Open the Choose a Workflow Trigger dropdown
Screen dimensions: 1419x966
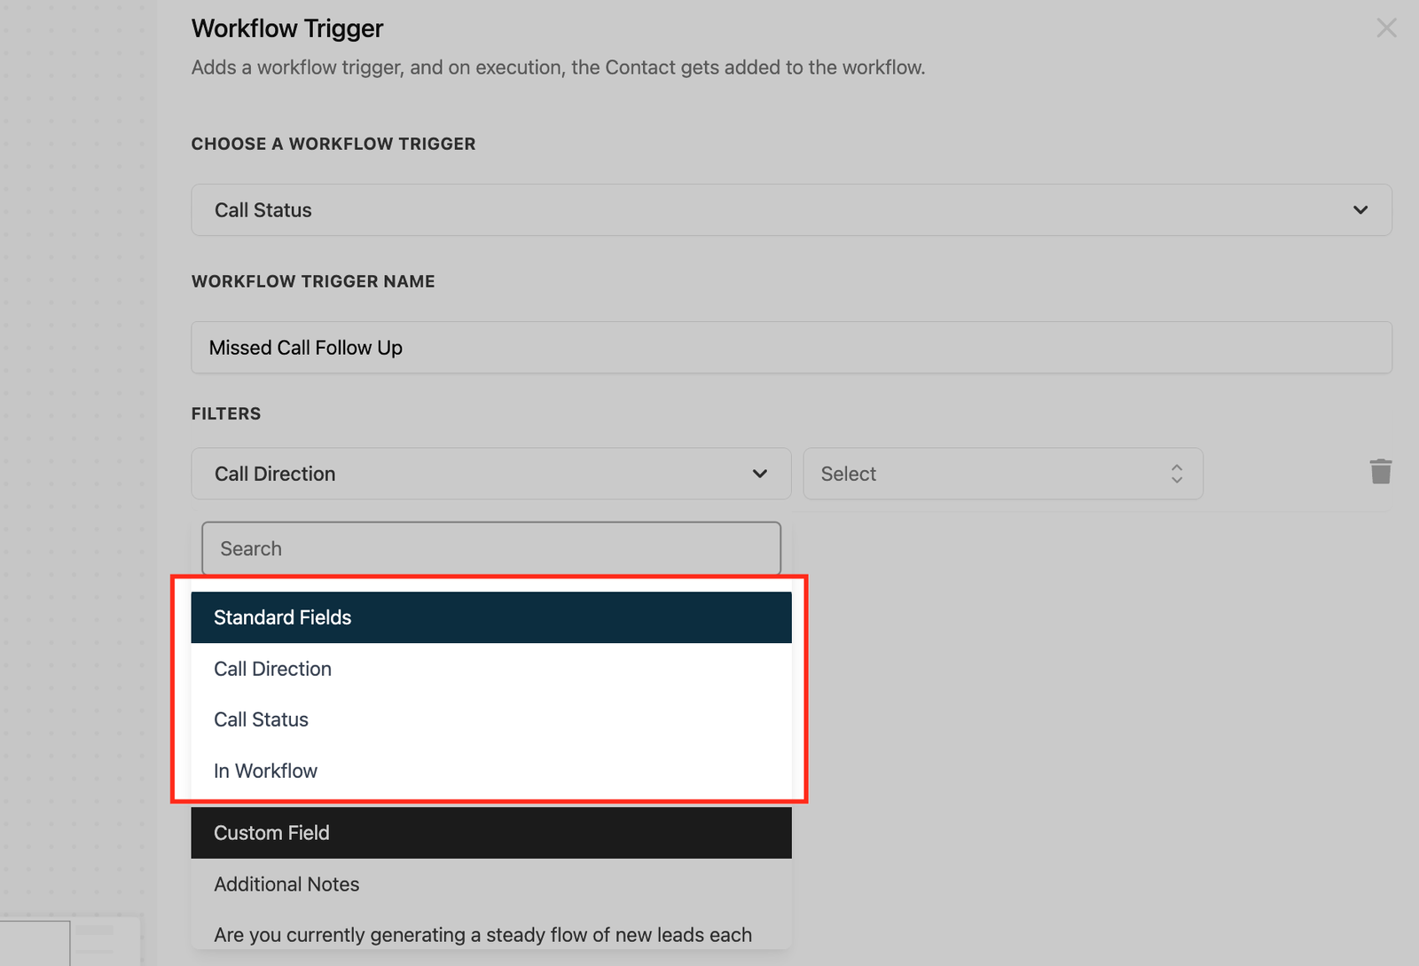tap(790, 210)
